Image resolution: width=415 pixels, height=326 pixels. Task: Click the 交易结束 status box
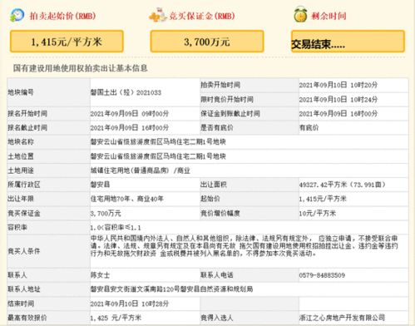[348, 42]
